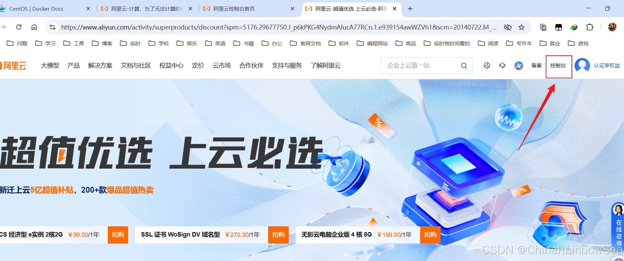Click the search magnifier icon on Aliyun

click(x=464, y=66)
